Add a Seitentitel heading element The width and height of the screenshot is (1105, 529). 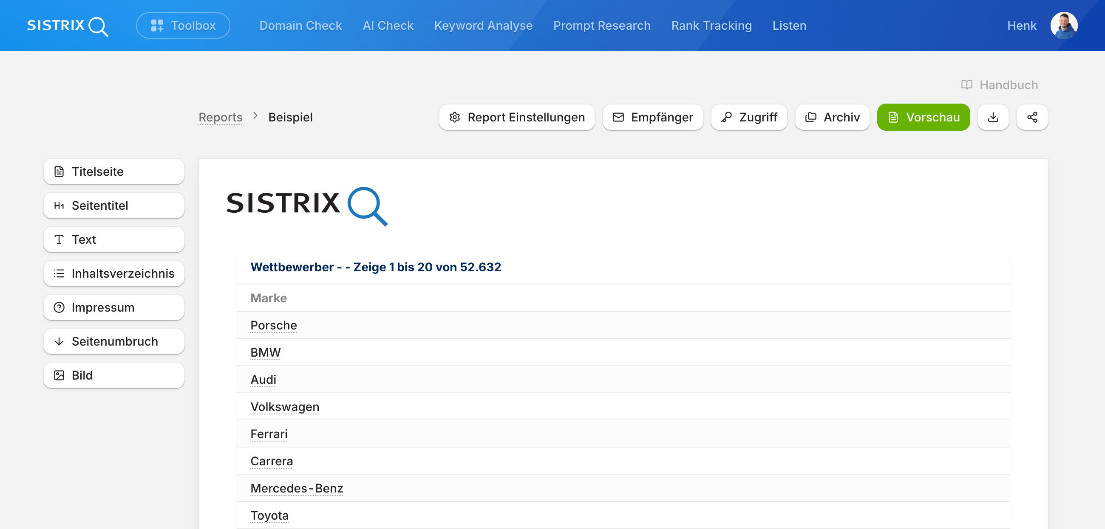[113, 205]
